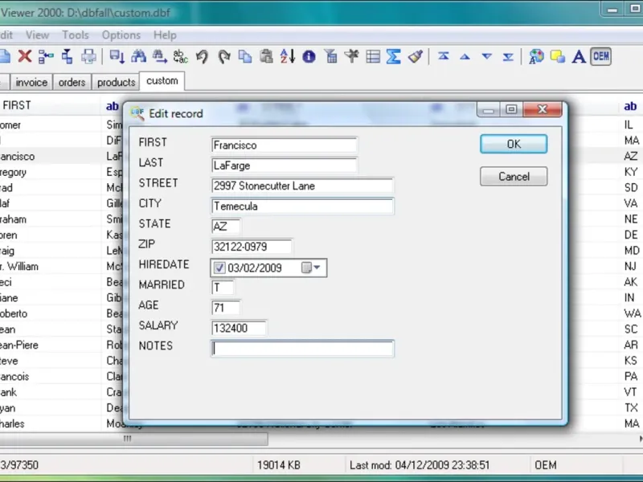Image resolution: width=643 pixels, height=482 pixels.
Task: Click Cancel in Edit record dialog
Action: (514, 177)
